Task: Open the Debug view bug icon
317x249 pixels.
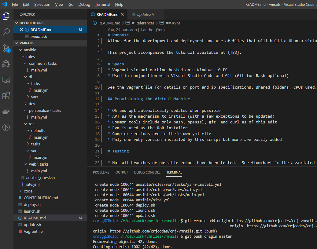Action: (x=6, y=64)
